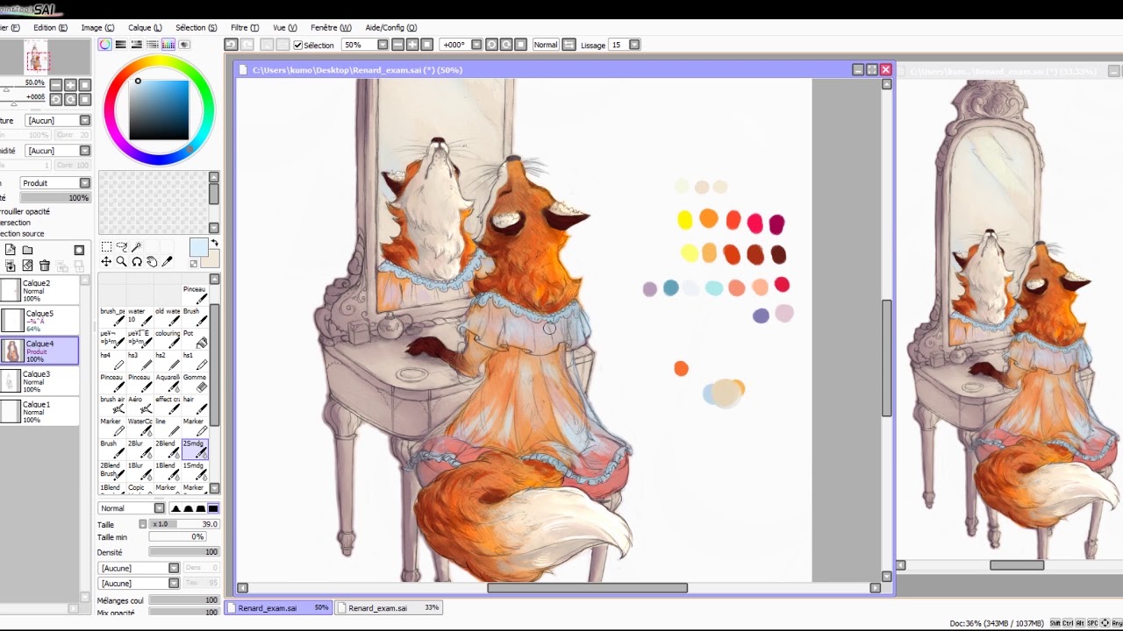Click the undo arrow in toolbar
Screen dimensions: 1123x631
pos(231,45)
